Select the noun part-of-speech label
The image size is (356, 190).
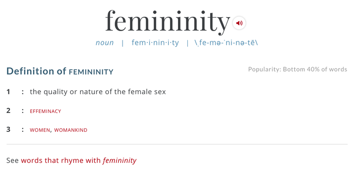pyautogui.click(x=105, y=42)
